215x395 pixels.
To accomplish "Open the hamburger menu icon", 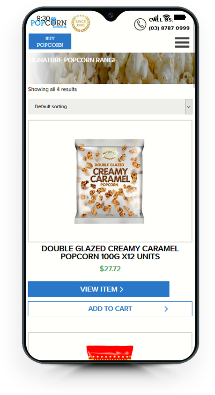I will [182, 42].
